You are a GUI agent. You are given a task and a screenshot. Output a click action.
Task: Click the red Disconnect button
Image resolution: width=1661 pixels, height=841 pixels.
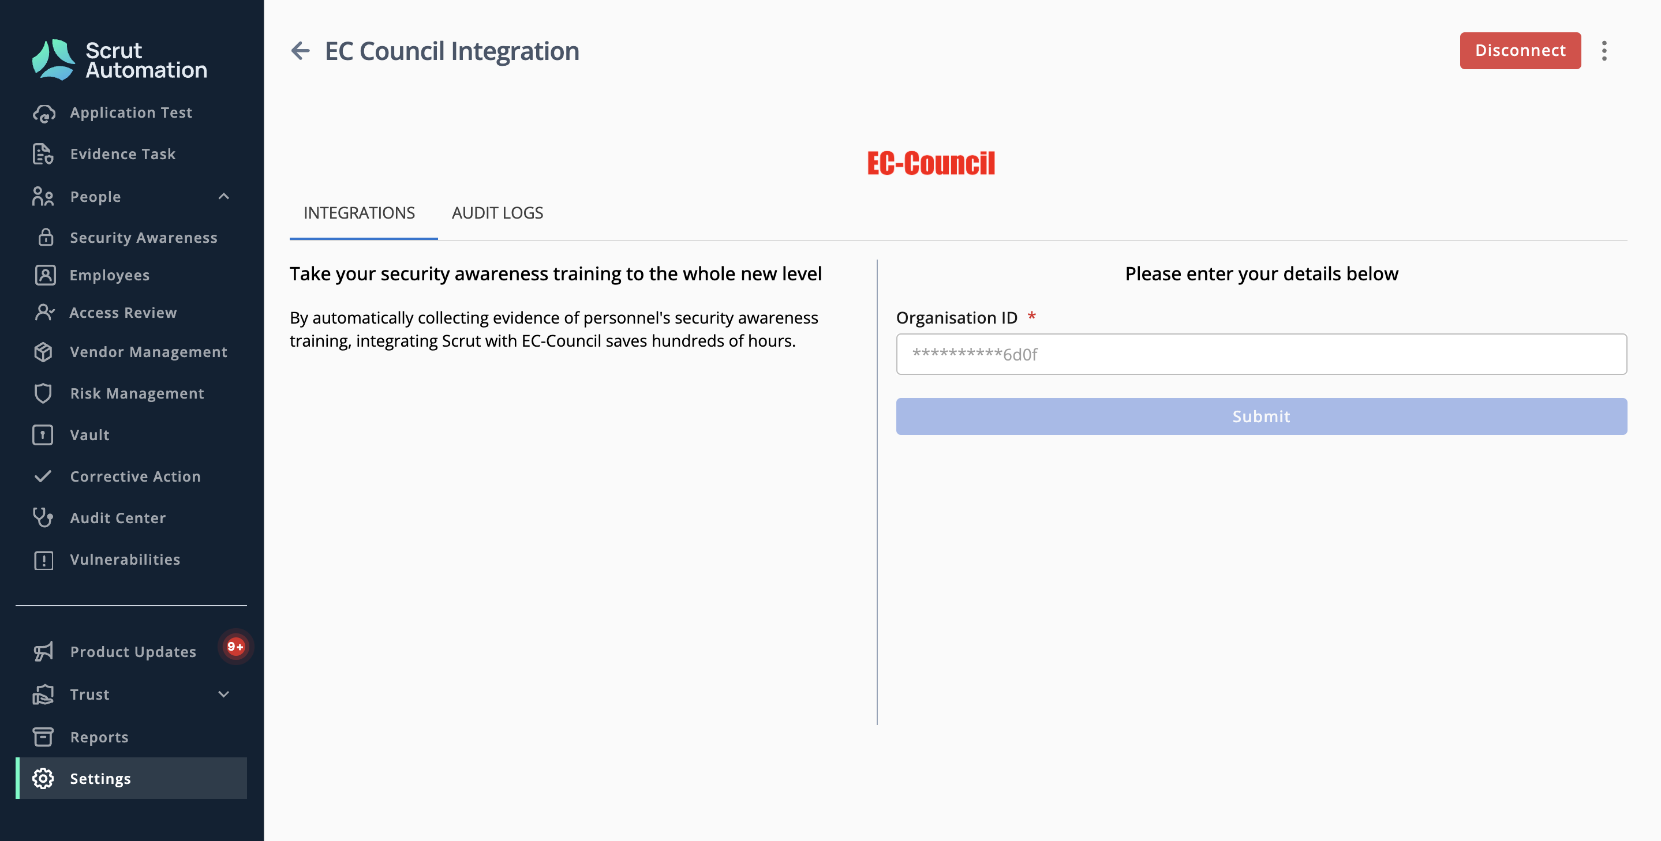click(1520, 50)
